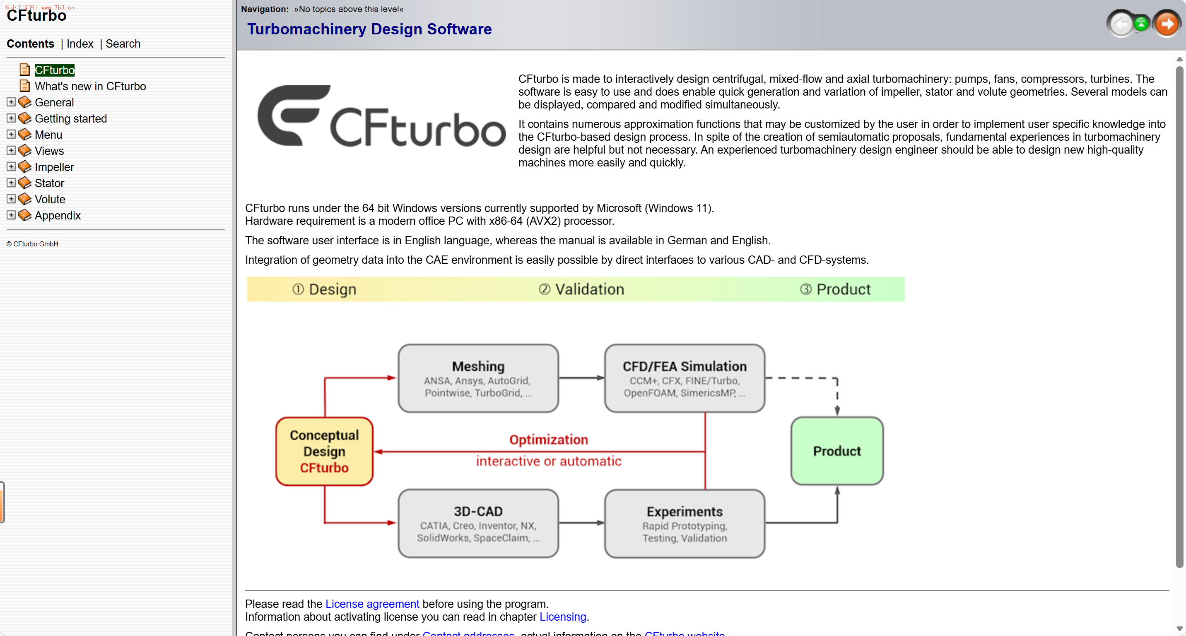Click the General book icon
The height and width of the screenshot is (636, 1186).
[25, 102]
